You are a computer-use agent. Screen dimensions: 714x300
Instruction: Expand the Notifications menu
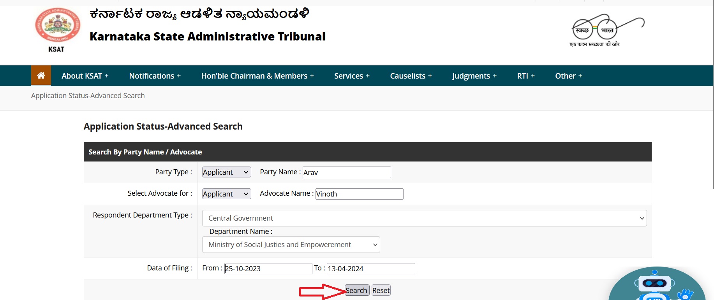[x=155, y=76]
